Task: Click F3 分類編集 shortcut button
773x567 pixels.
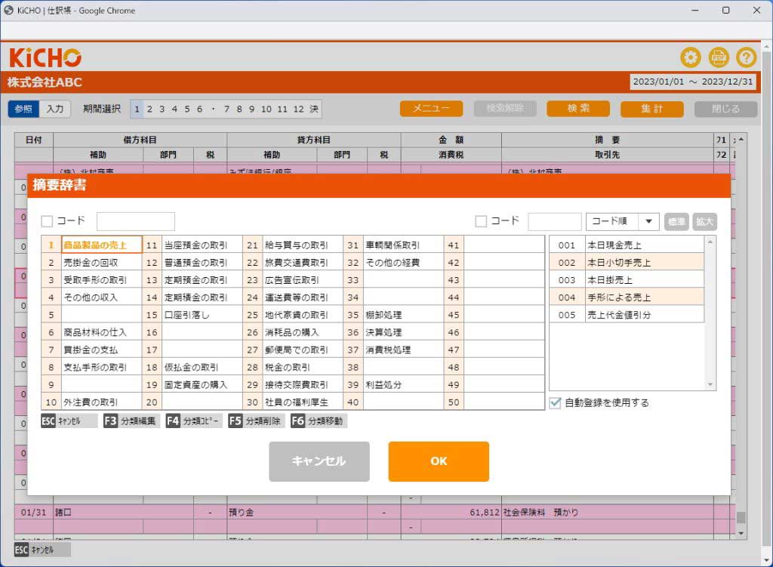Action: click(131, 421)
